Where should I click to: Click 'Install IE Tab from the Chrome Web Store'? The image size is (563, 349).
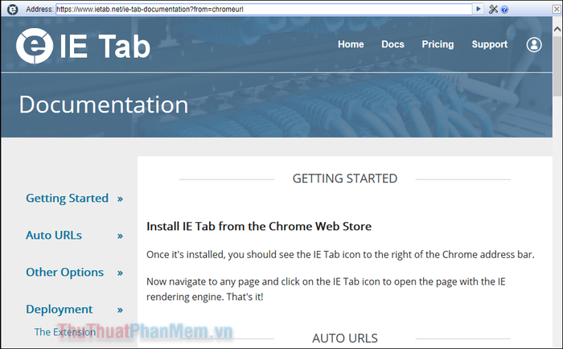[x=259, y=226]
